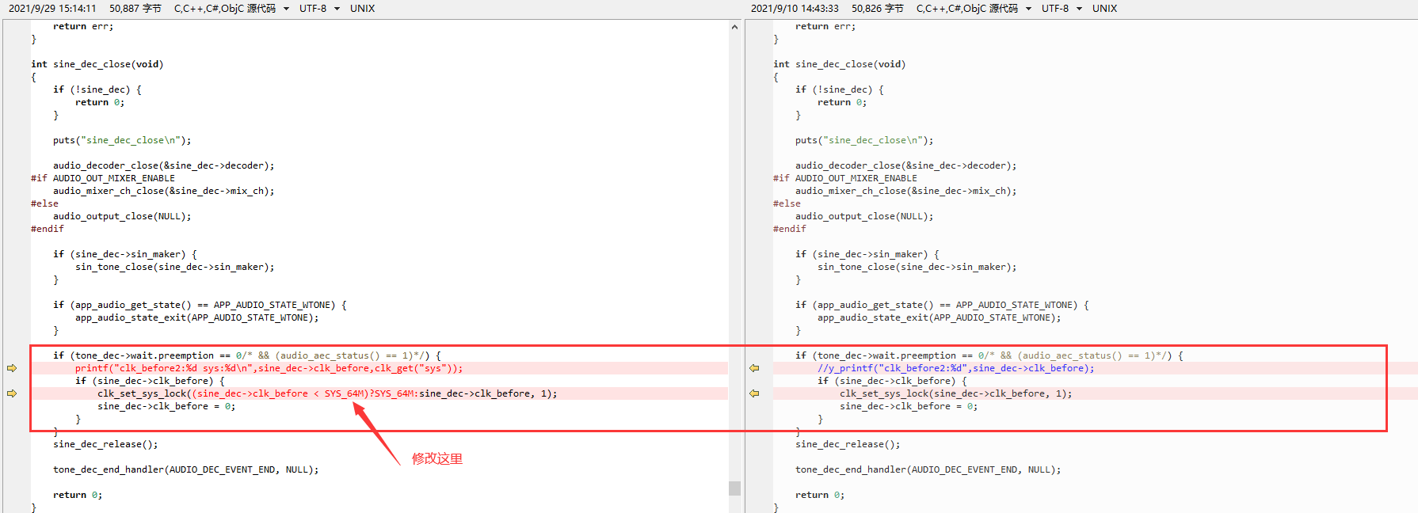
Task: Click the left pane's second copy-right arrow icon
Action: (x=12, y=393)
